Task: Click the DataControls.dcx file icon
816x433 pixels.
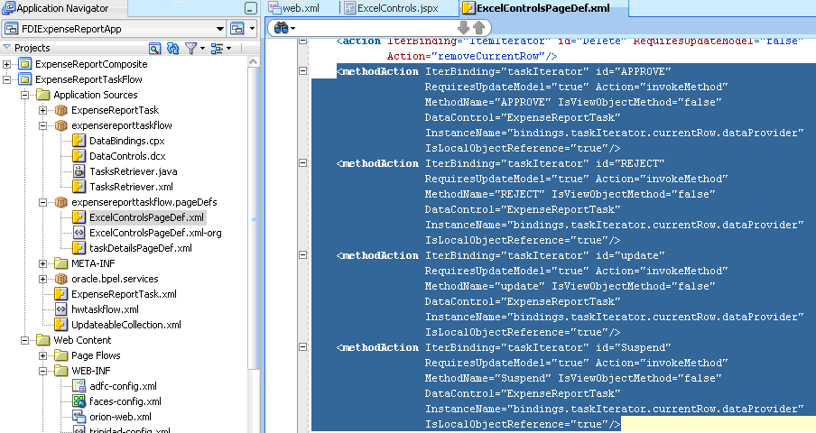Action: 79,156
